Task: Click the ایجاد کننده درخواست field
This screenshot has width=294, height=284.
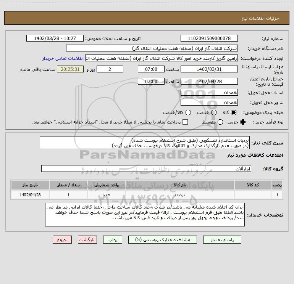Action: click(162, 58)
